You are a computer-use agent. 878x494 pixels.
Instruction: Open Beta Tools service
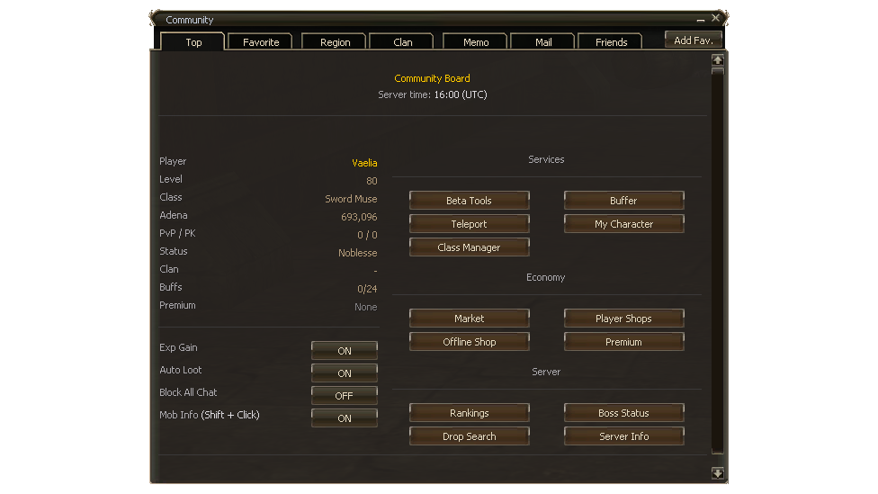(470, 201)
